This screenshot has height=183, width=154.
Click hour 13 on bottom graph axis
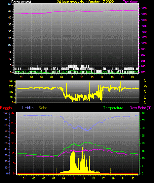point(83,178)
